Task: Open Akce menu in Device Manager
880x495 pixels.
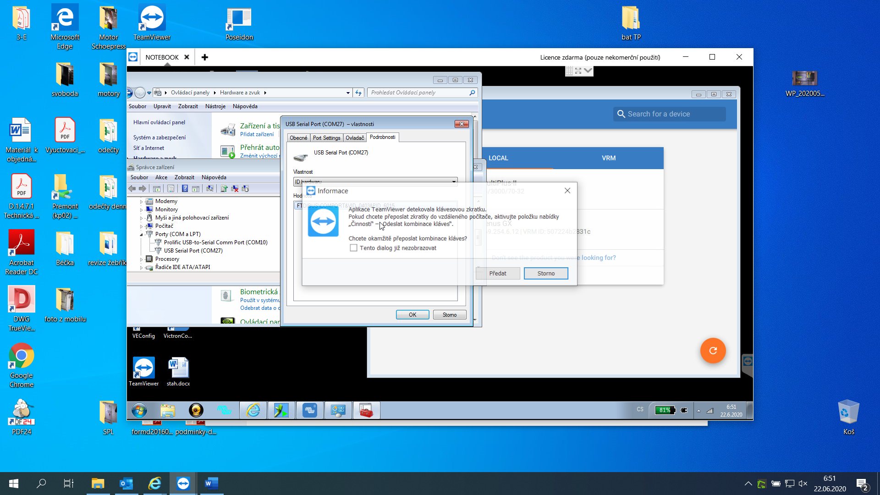Action: 161,177
